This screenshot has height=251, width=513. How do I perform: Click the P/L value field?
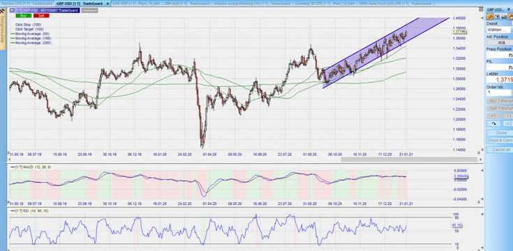(500, 68)
